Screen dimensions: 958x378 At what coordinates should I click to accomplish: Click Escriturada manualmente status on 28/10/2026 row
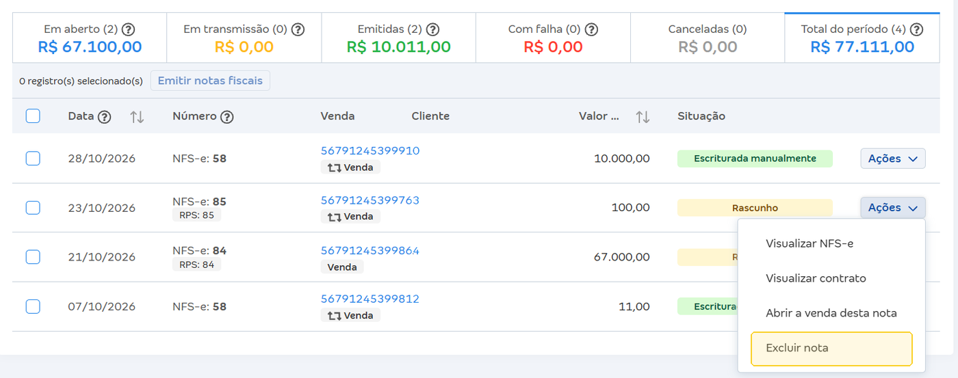(x=755, y=159)
